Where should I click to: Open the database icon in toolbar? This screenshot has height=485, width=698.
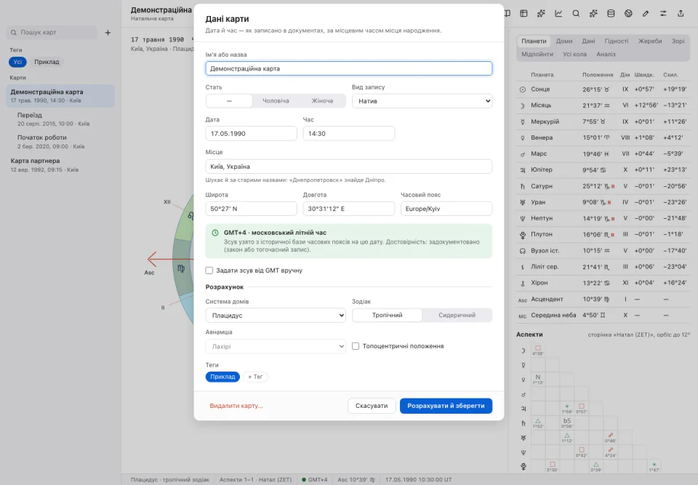(611, 13)
